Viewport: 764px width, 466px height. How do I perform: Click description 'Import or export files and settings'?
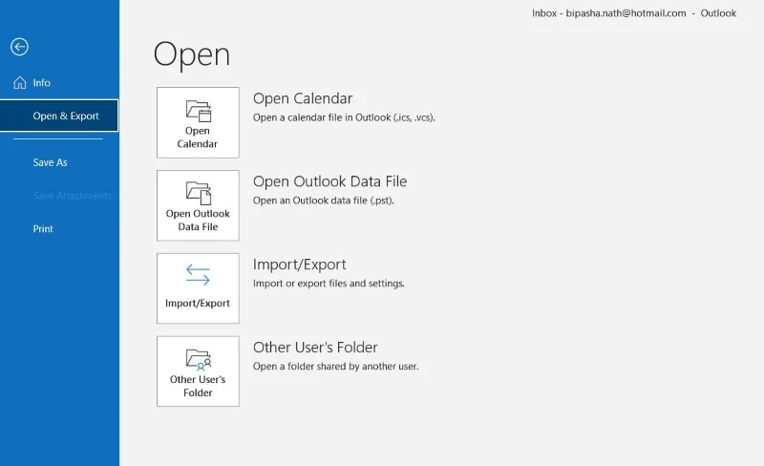pos(329,284)
